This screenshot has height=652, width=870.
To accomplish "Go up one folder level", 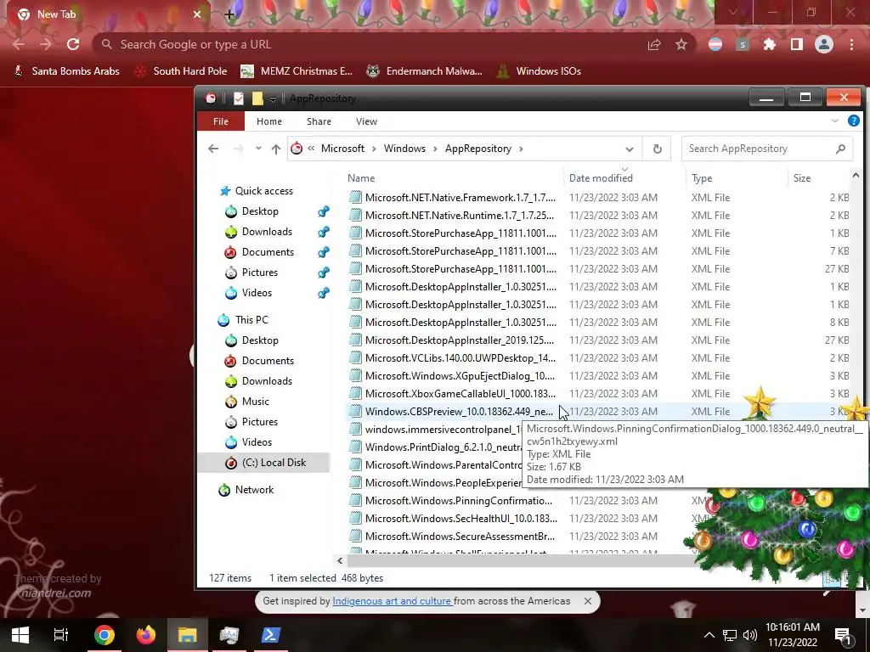I will click(276, 149).
